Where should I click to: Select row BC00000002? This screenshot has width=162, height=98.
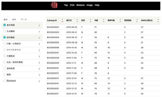[x=103, y=27]
